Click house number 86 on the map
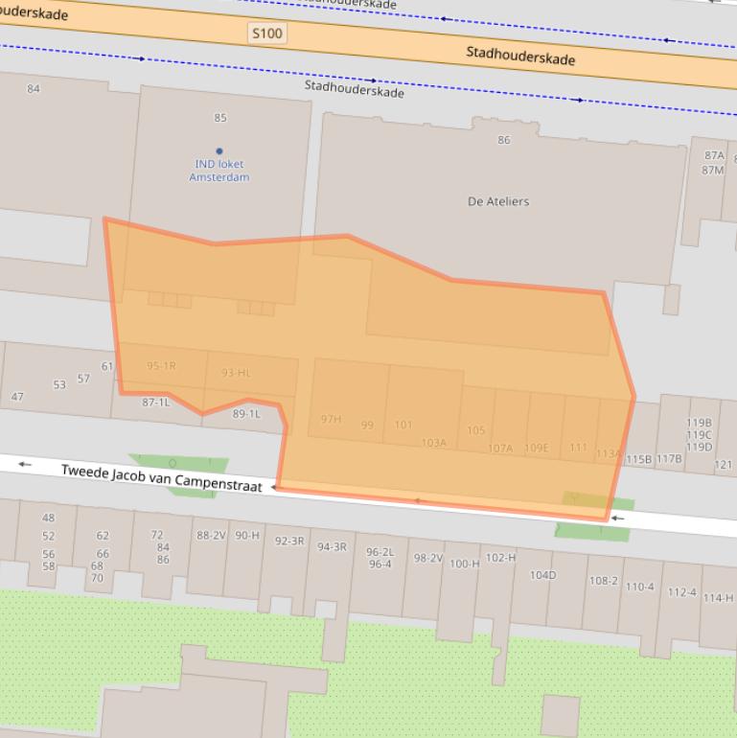The width and height of the screenshot is (737, 738). pyautogui.click(x=504, y=140)
